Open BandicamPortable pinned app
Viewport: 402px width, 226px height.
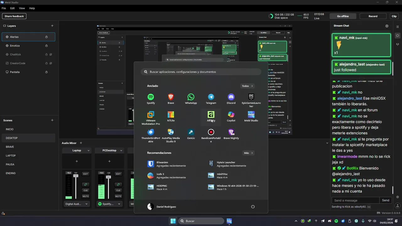[x=211, y=136]
